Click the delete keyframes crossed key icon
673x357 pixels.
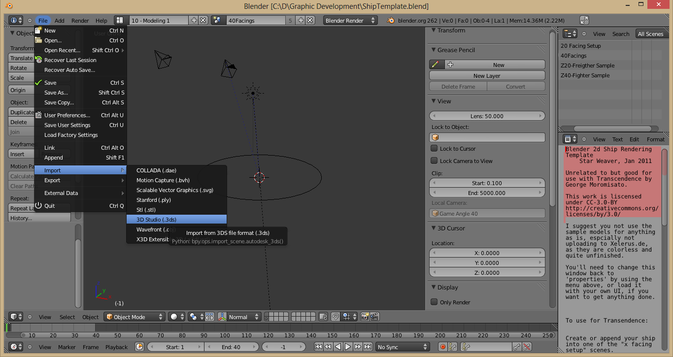click(527, 347)
